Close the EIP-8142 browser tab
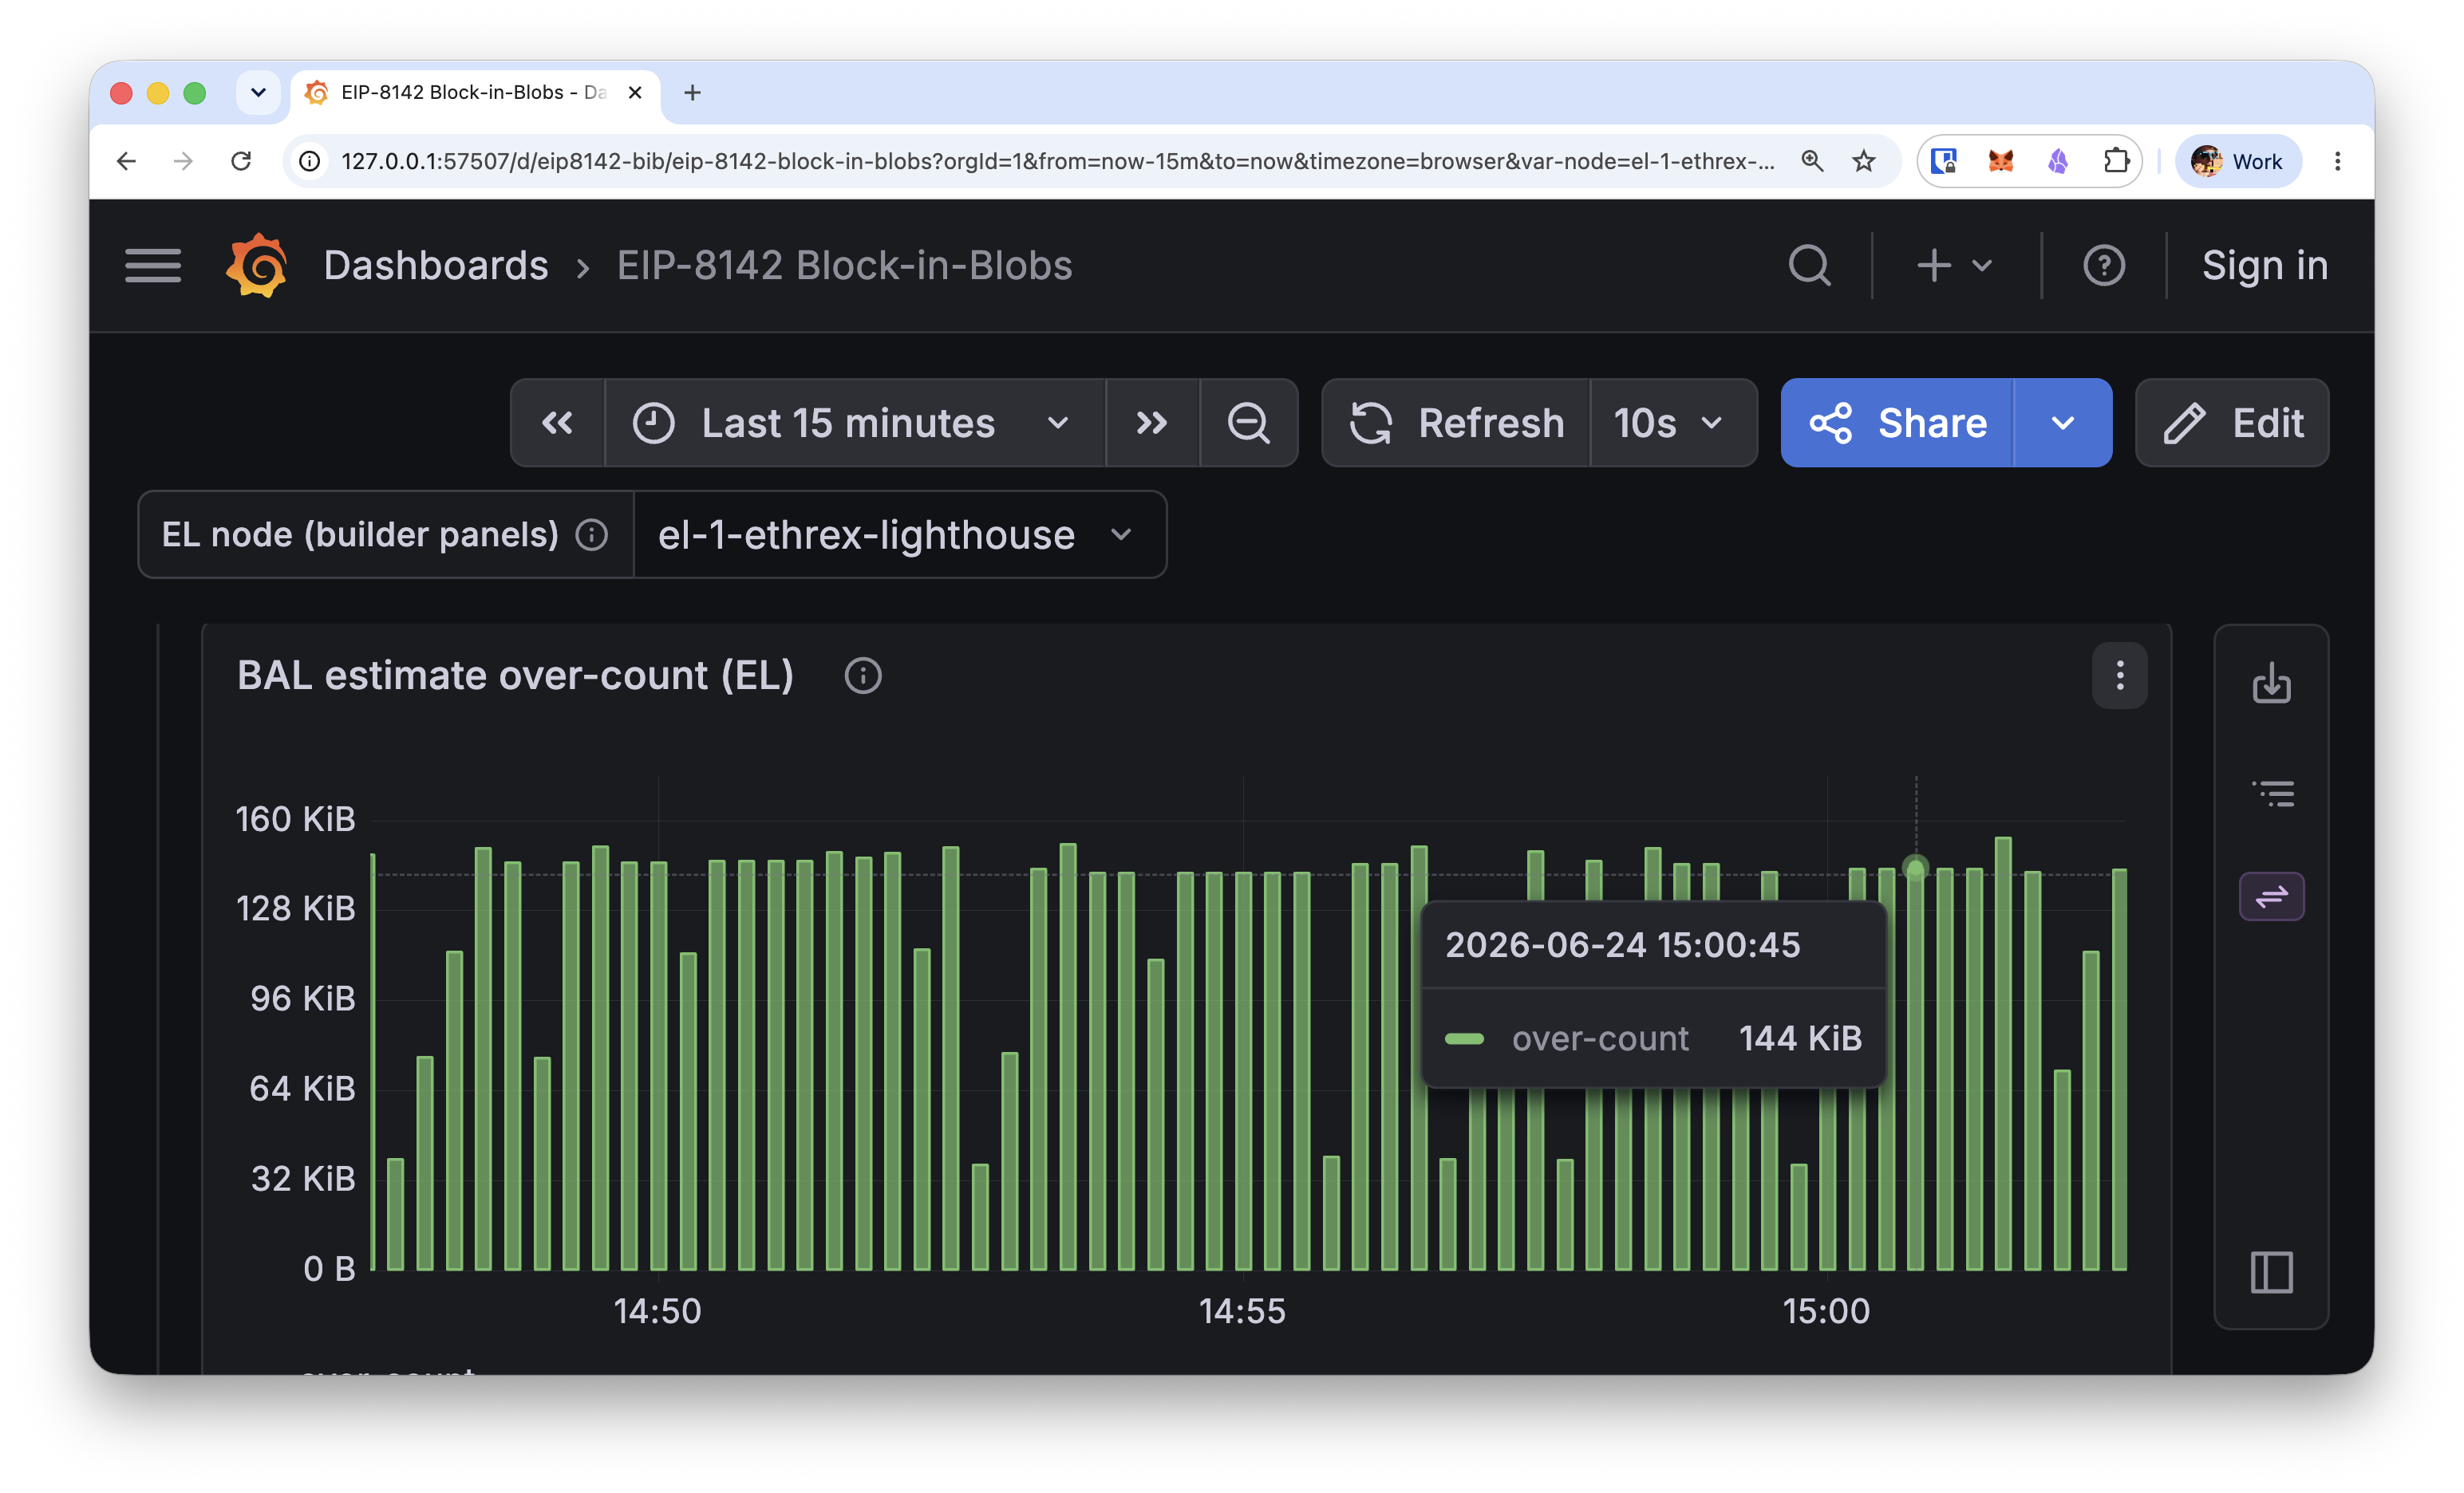 click(635, 93)
